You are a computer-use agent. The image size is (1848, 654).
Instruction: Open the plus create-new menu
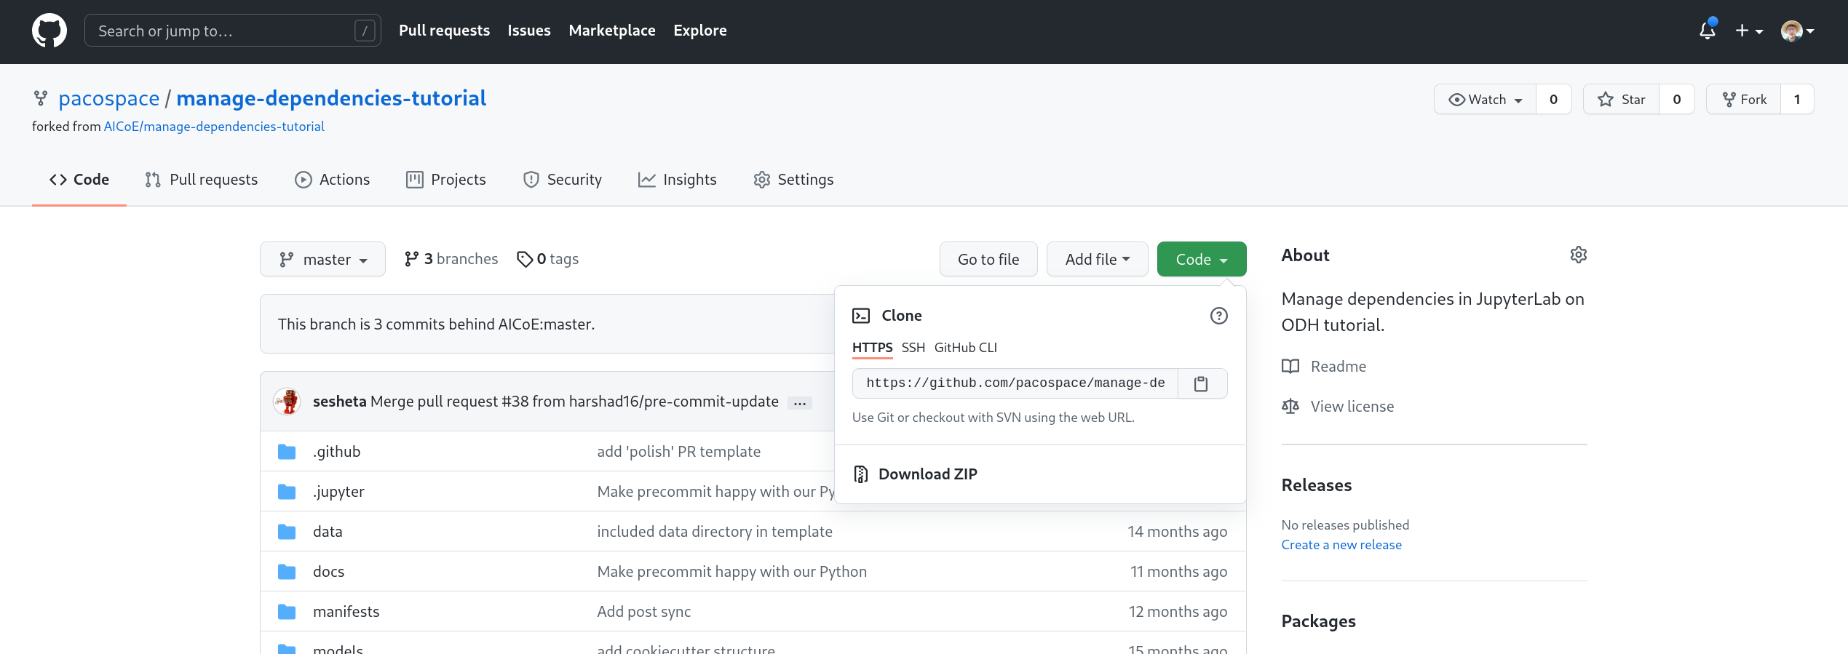(1748, 31)
